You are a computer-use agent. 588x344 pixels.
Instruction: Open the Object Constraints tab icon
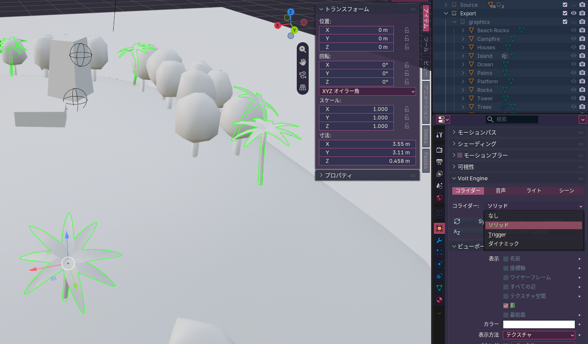click(439, 276)
